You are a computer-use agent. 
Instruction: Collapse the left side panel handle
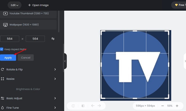65,61
